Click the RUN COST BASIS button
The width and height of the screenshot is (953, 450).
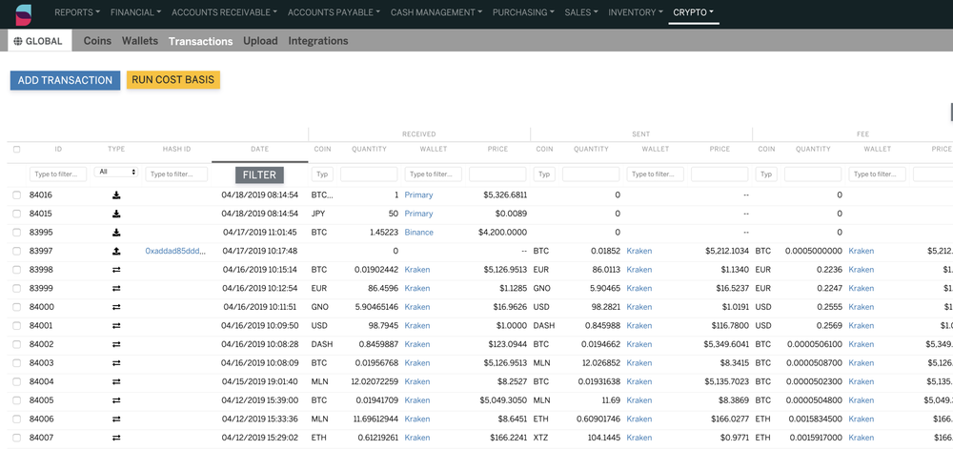(x=173, y=80)
